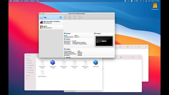Select the Tools entry in VirtualBox
This screenshot has width=169, height=95.
coord(51,17)
